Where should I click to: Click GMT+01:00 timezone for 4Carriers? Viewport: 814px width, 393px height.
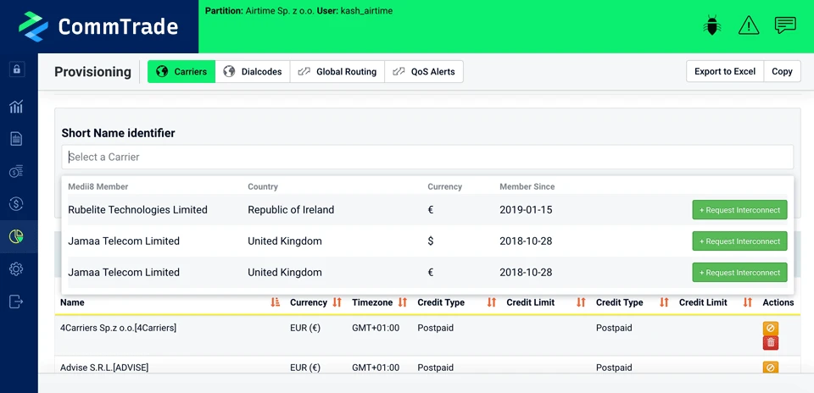(x=376, y=328)
